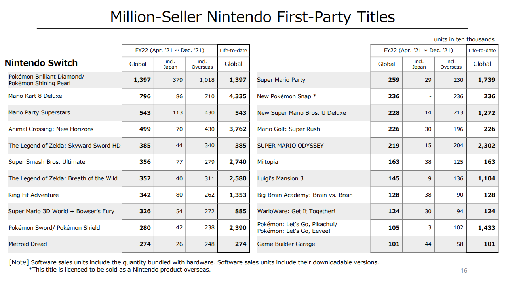Select the Mario Kart 8 Deluxe title

click(x=35, y=96)
